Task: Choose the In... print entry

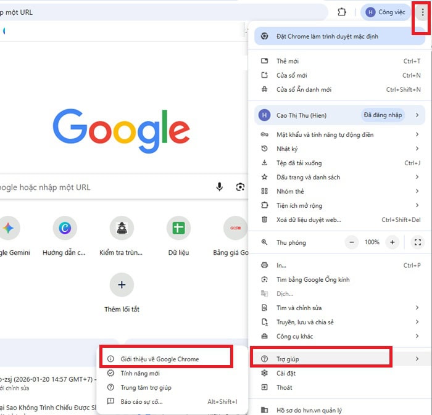Action: pyautogui.click(x=340, y=265)
